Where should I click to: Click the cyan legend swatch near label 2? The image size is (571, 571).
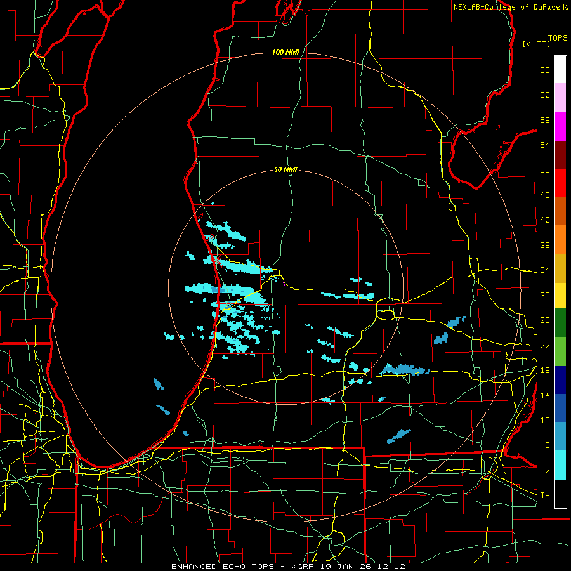coord(560,465)
